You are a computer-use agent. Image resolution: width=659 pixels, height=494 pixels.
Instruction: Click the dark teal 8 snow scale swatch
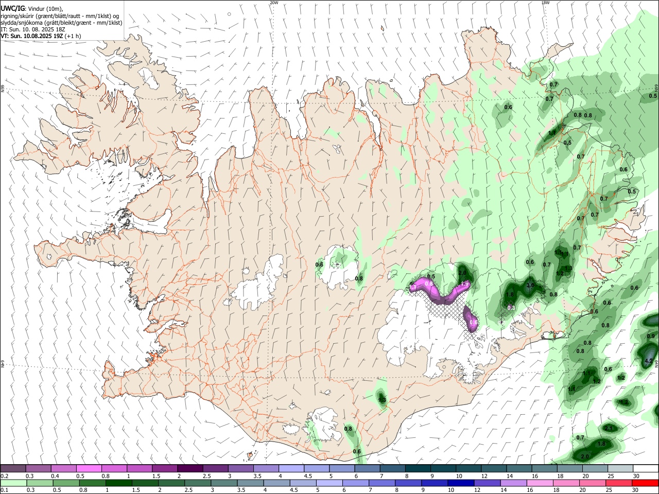click(x=418, y=468)
